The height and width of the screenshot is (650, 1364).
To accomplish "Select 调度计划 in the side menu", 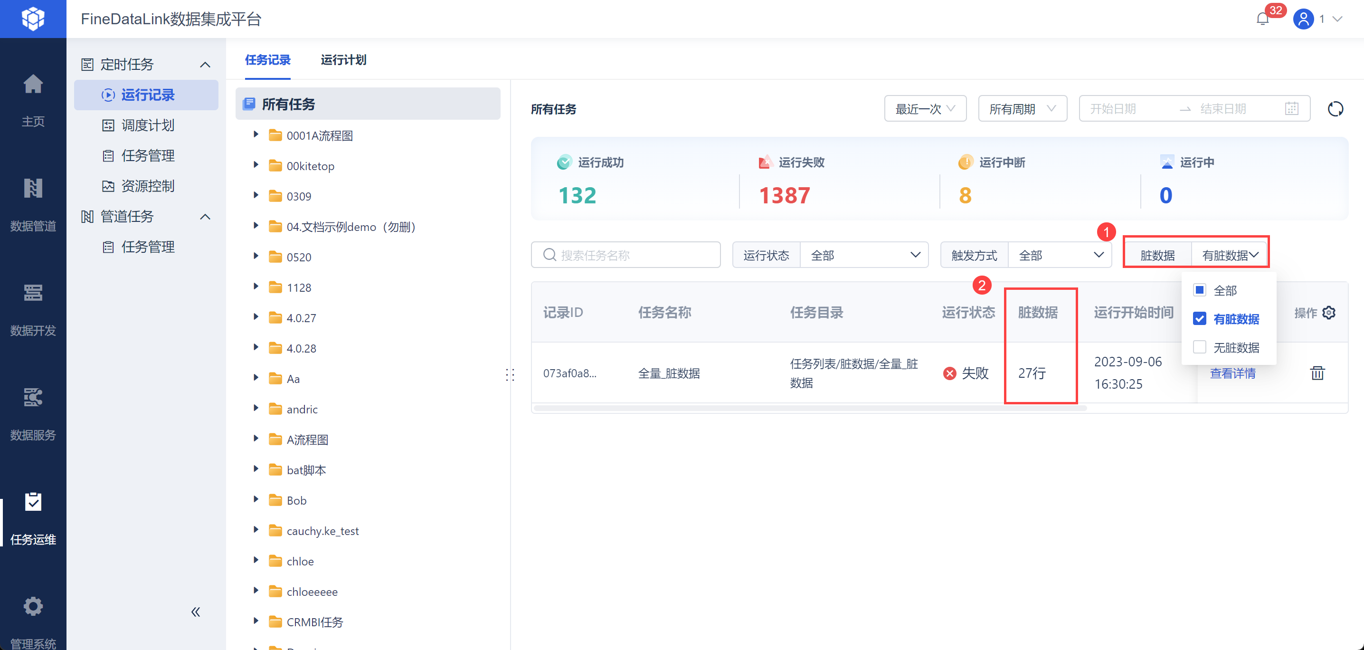I will click(148, 125).
